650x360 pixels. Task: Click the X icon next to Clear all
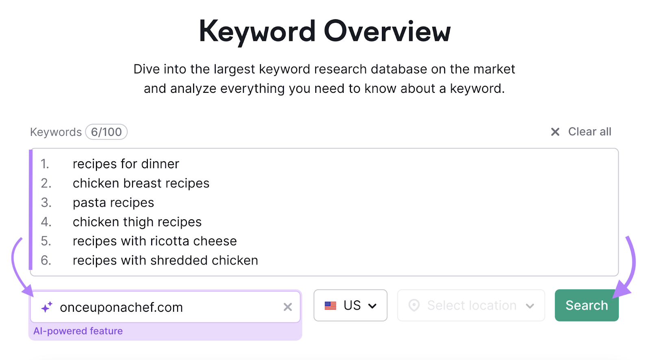coord(555,131)
